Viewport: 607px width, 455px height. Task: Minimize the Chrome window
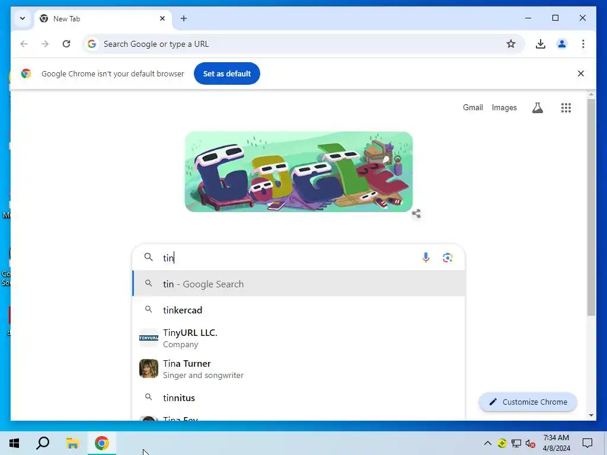click(528, 18)
